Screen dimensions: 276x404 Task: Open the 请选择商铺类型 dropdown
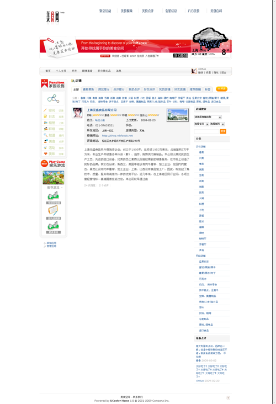pos(208,117)
